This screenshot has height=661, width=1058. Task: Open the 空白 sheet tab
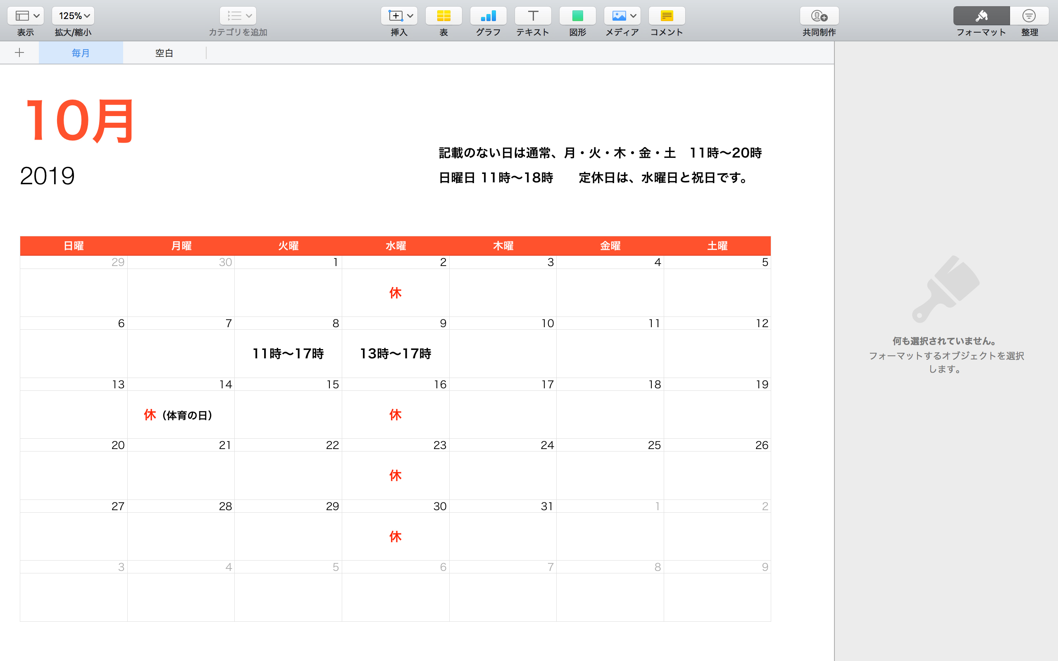(x=164, y=52)
